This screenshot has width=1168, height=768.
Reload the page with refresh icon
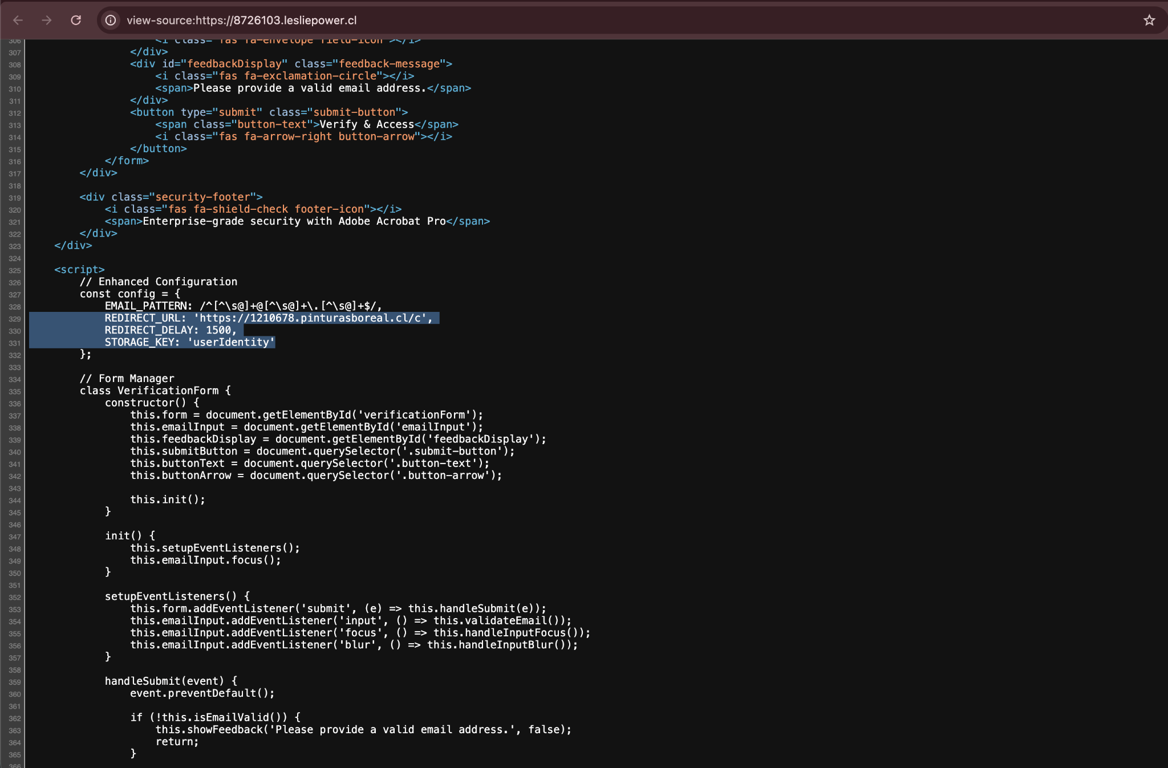tap(76, 21)
